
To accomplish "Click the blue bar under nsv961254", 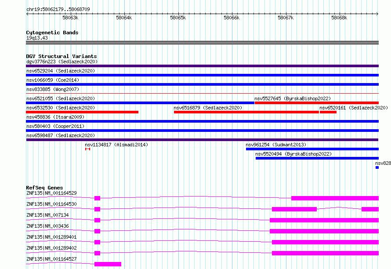I will pos(312,149).
